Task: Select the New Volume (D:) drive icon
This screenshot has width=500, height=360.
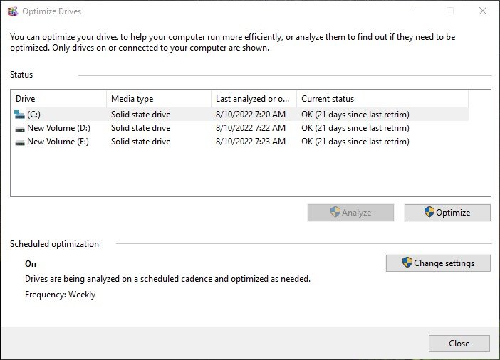Action: (x=20, y=129)
